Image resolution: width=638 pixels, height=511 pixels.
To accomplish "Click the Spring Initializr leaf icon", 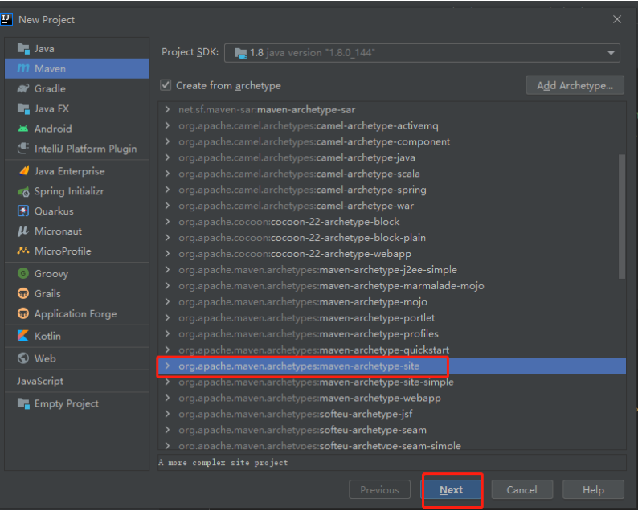I will pos(23,191).
